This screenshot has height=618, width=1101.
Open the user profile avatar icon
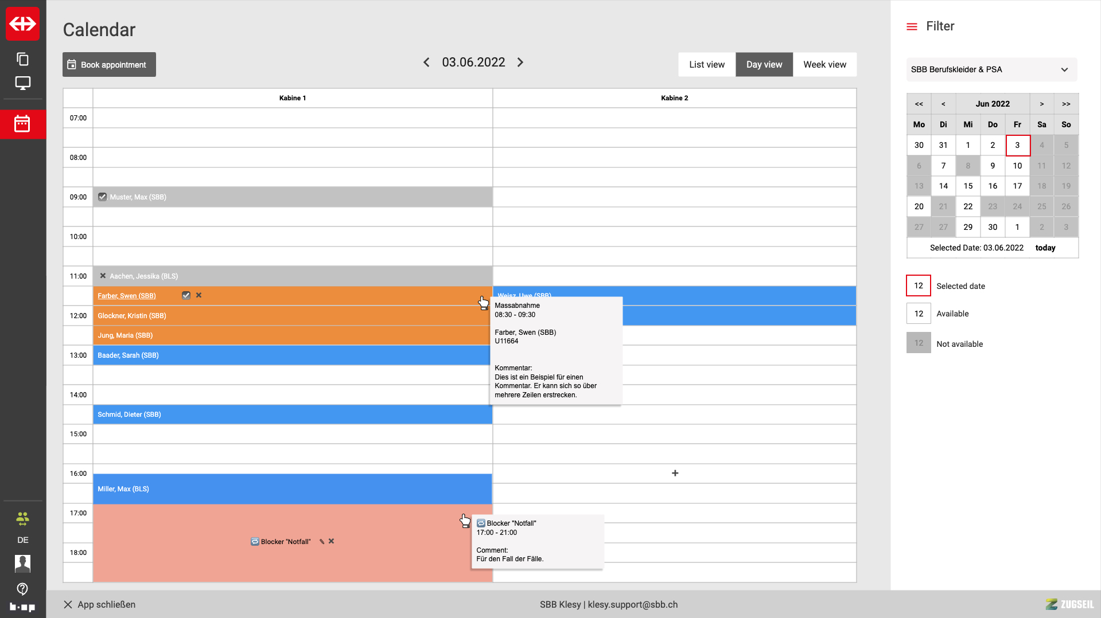23,564
